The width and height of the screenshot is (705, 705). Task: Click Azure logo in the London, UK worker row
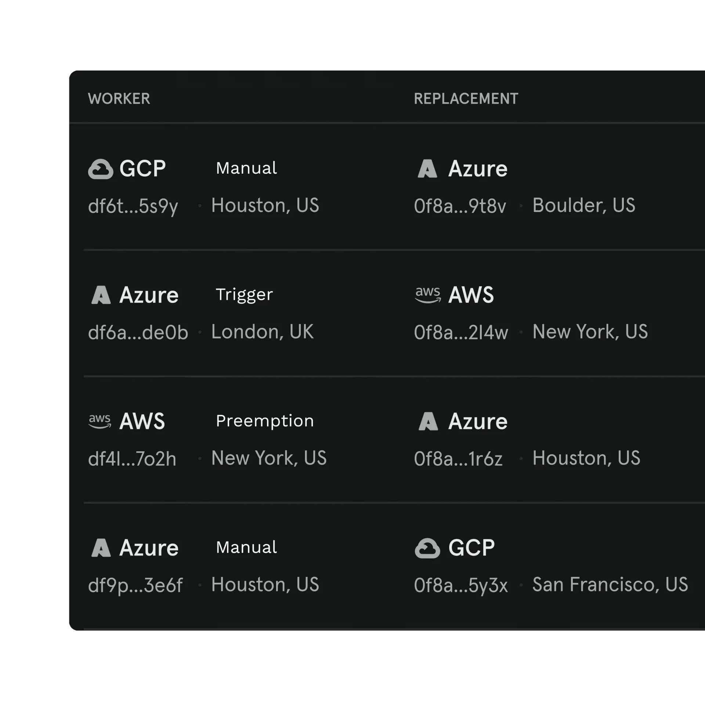click(101, 295)
